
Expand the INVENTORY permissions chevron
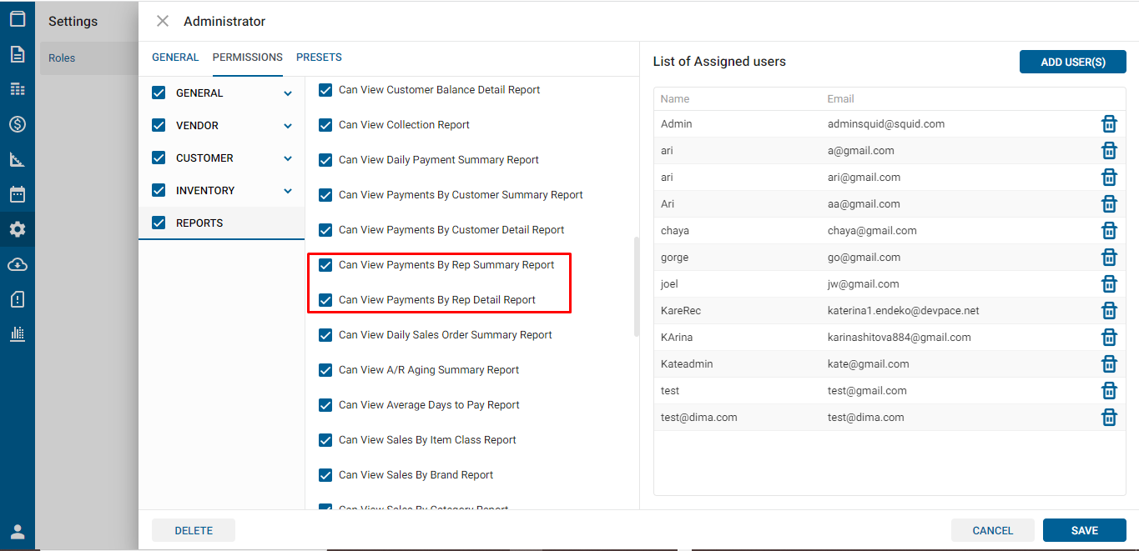[288, 191]
